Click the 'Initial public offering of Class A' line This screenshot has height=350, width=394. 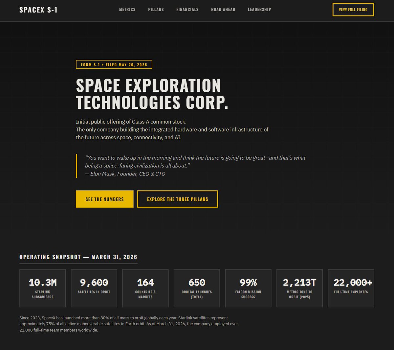(x=131, y=122)
